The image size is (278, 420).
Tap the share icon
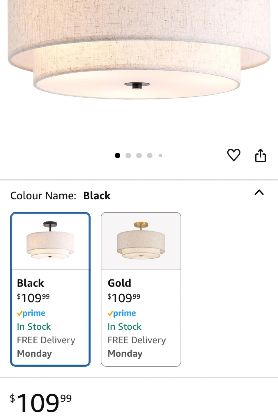pos(260,155)
